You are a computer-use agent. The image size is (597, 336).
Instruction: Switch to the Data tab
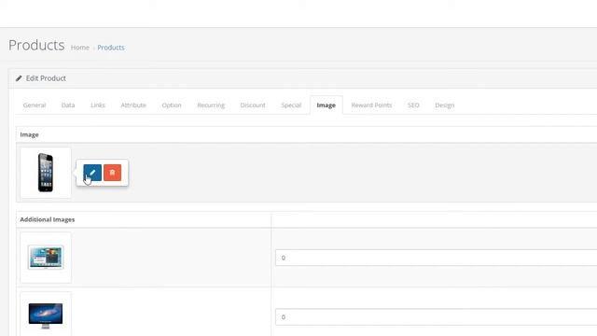point(68,105)
